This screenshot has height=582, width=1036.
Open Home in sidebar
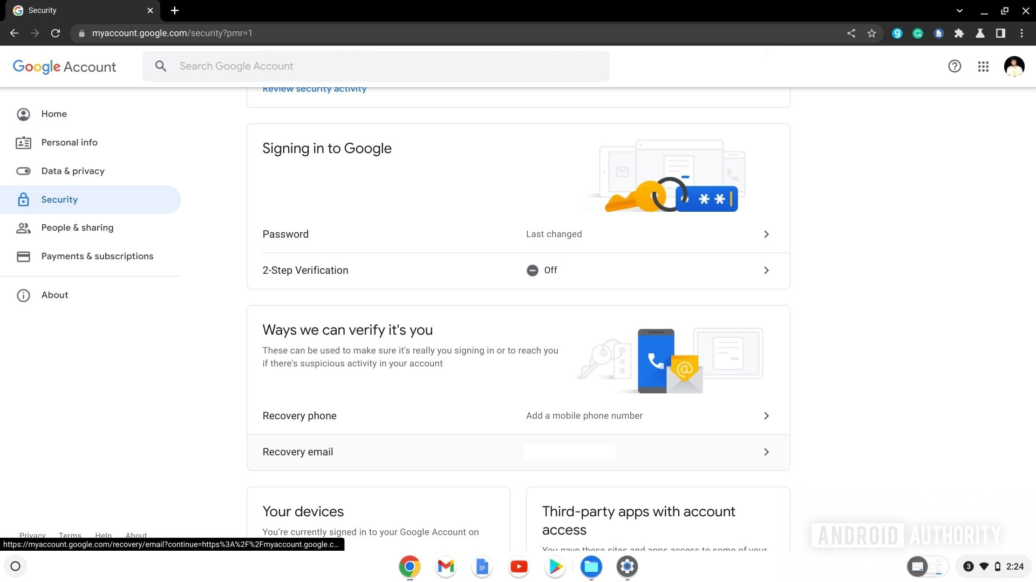coord(54,114)
